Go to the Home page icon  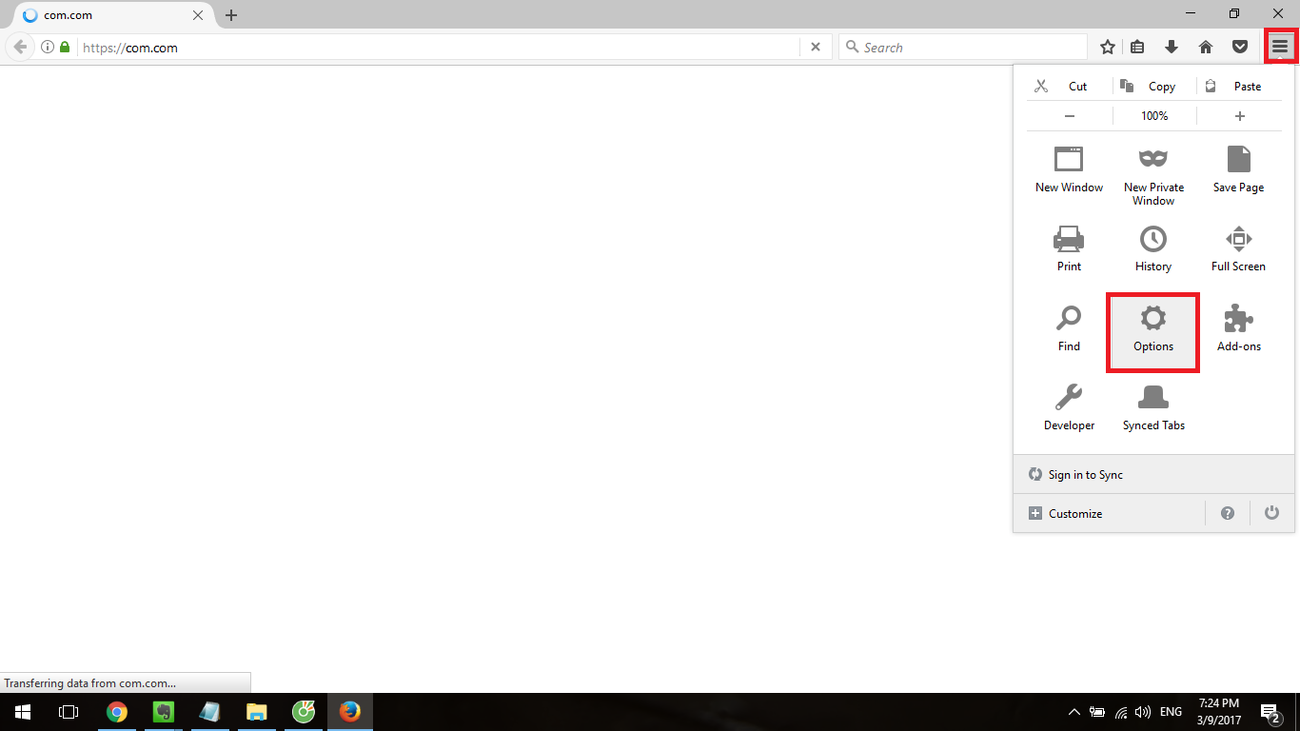point(1206,47)
